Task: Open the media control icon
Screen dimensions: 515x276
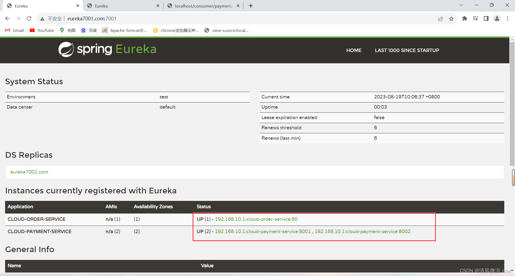Action: pyautogui.click(x=475, y=19)
